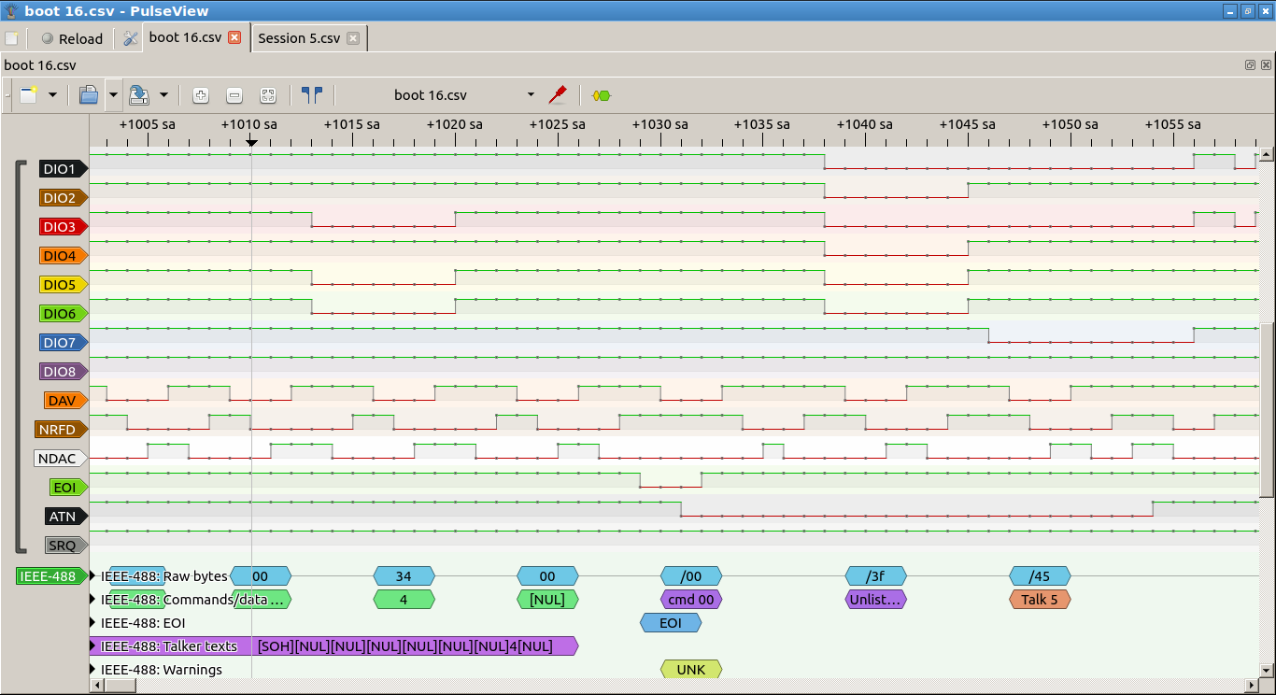Click the red DIO3 channel label
The image size is (1276, 695).
pyautogui.click(x=61, y=227)
